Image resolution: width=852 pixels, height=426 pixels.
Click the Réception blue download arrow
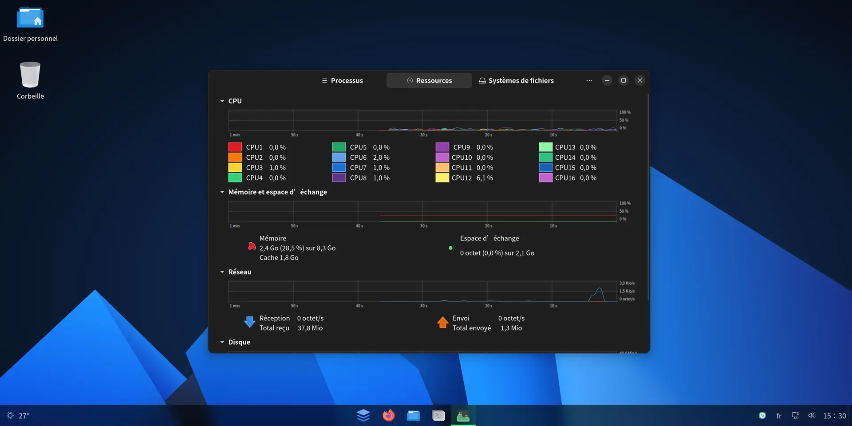[x=250, y=322]
